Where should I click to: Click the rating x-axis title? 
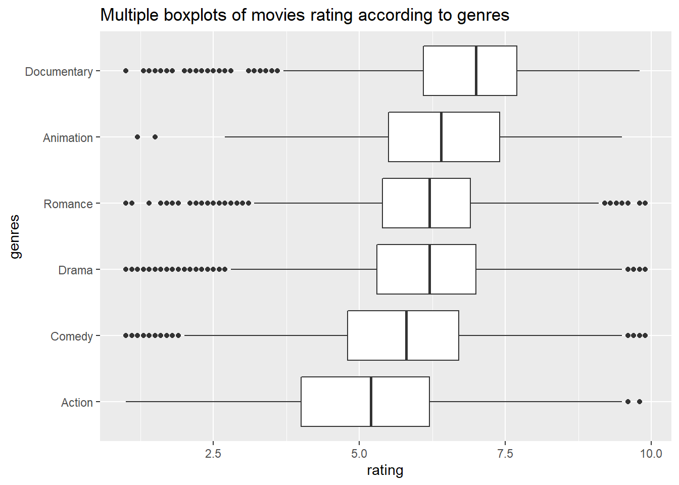pos(385,470)
